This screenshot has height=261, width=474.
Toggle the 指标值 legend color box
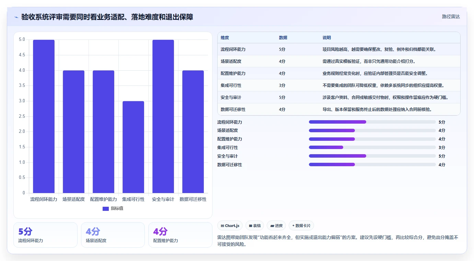106,208
